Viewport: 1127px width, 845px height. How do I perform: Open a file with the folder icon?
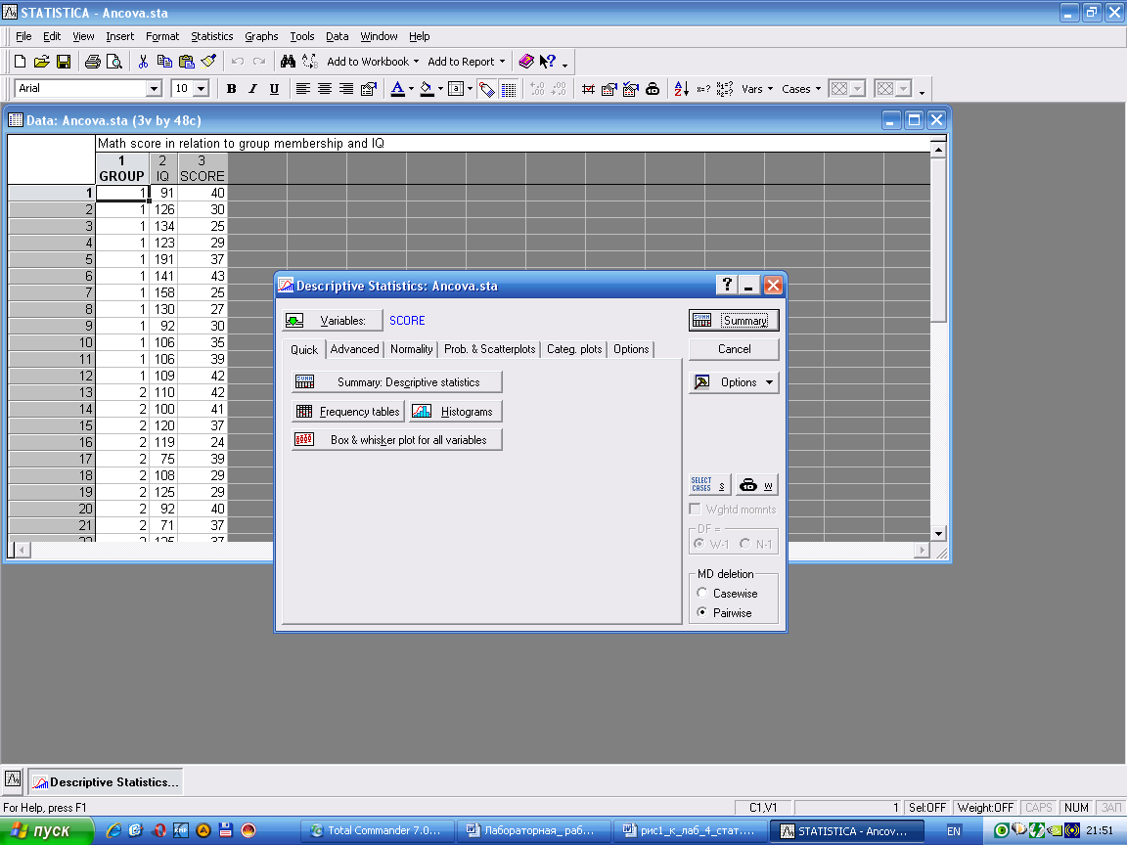pyautogui.click(x=42, y=62)
